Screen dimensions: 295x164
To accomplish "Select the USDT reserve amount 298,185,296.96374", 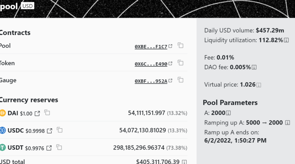I will point(139,147).
